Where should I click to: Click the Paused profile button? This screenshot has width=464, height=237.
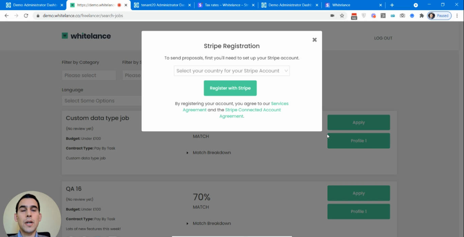(x=439, y=16)
